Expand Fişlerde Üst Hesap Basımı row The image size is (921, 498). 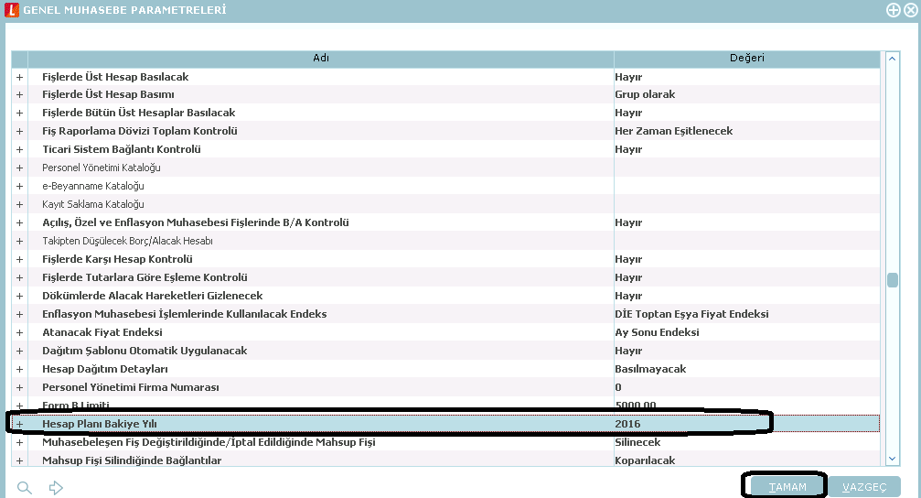tap(19, 94)
